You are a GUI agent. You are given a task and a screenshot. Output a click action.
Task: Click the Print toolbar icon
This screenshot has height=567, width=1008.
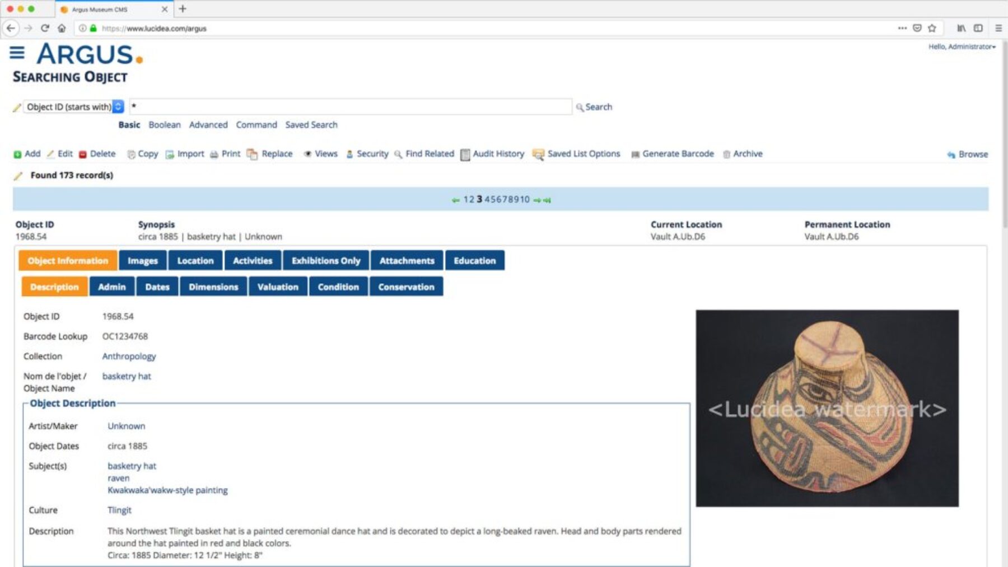214,154
